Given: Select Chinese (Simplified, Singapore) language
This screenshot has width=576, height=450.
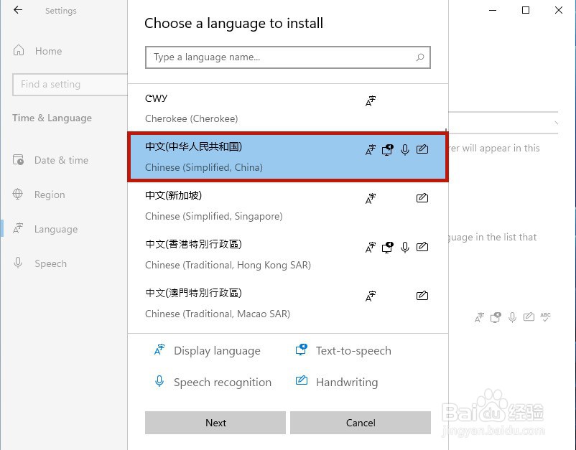Looking at the screenshot, I should 287,205.
